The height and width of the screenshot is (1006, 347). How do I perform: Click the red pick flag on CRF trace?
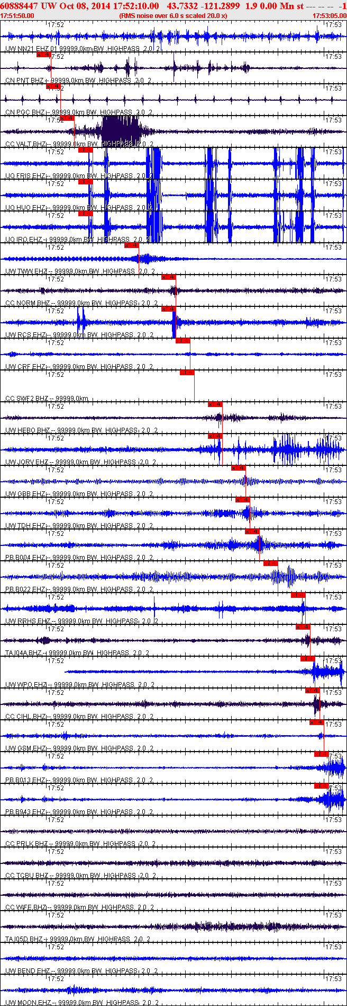click(x=182, y=341)
